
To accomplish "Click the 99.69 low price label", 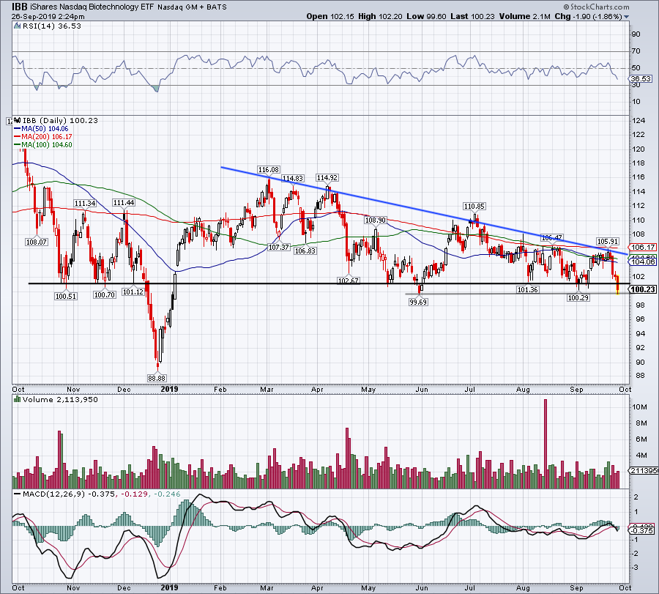I will pyautogui.click(x=418, y=302).
